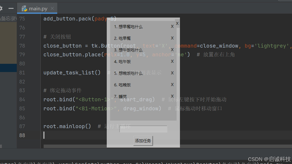This screenshot has height=164, width=292.
Task: Place cursor on add_button.pack code line
Action: [x=80, y=19]
